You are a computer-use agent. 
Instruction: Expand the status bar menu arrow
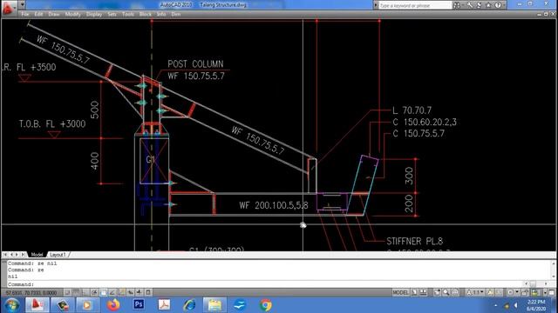tap(545, 292)
